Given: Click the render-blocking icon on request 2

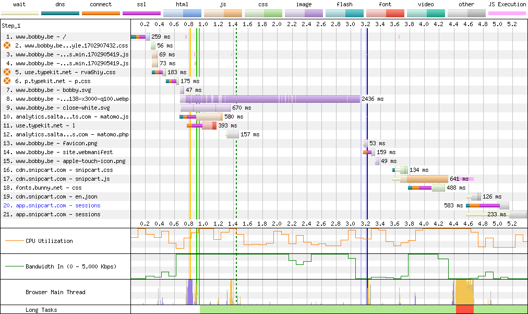Looking at the screenshot, I should click(x=7, y=45).
